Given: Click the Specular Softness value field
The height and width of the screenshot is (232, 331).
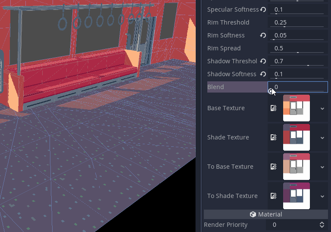Looking at the screenshot, I should point(298,10).
